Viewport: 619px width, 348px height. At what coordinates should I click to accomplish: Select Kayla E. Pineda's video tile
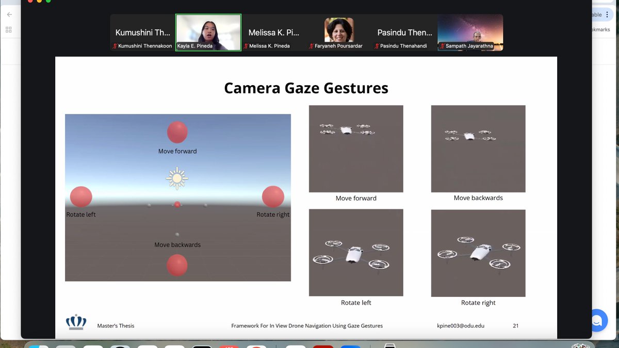pyautogui.click(x=208, y=32)
